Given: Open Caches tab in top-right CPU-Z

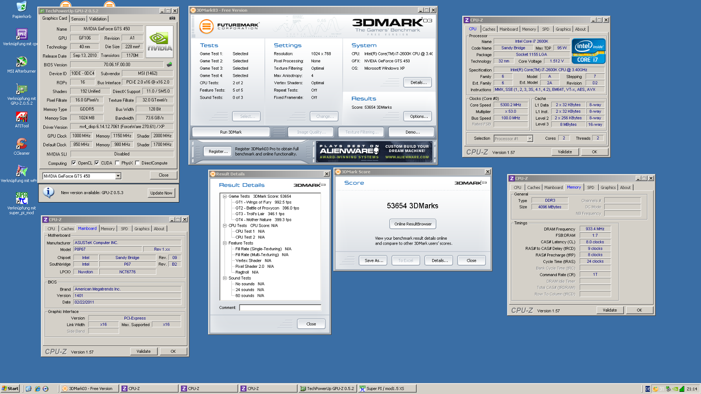Looking at the screenshot, I should pos(489,29).
